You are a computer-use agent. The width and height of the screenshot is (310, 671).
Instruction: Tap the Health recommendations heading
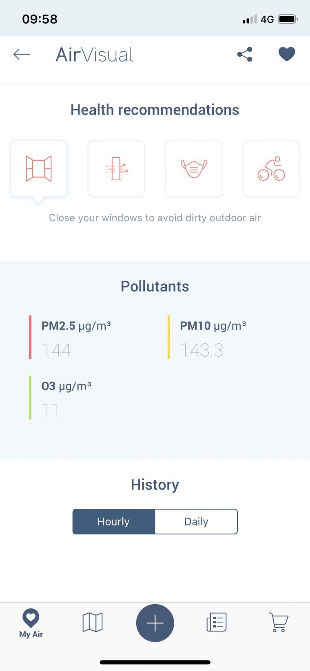155,110
